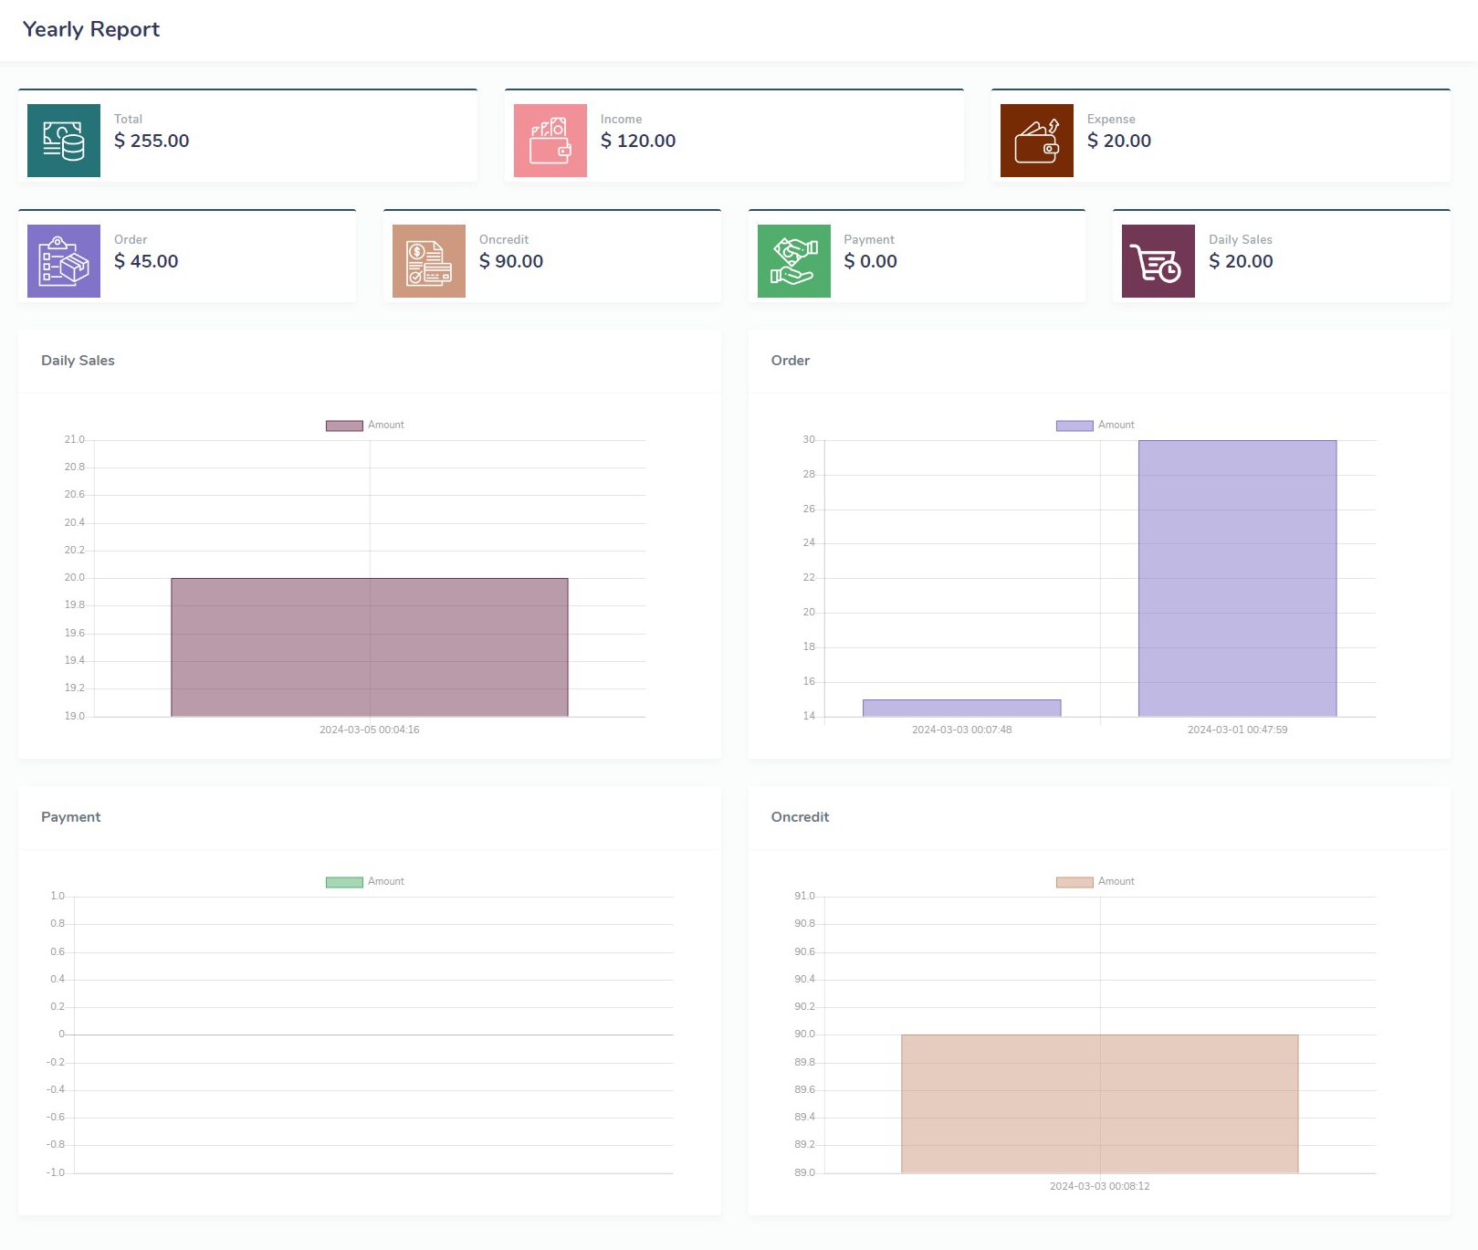Click the short Order bar for 2024-03-03
This screenshot has width=1478, height=1250.
pyautogui.click(x=961, y=708)
